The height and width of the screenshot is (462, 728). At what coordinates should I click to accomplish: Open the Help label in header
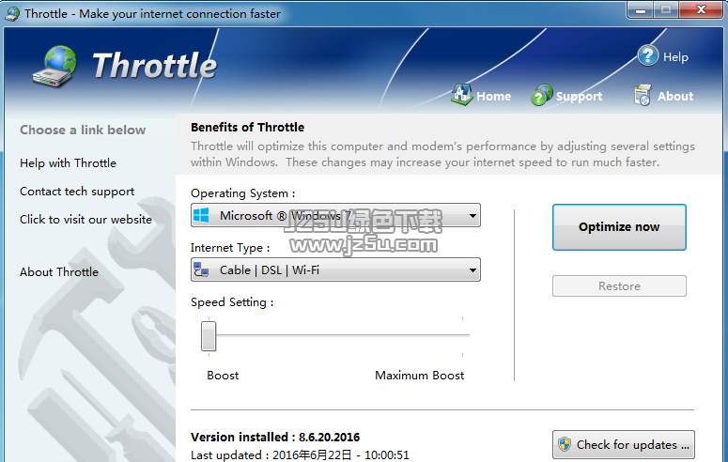675,57
